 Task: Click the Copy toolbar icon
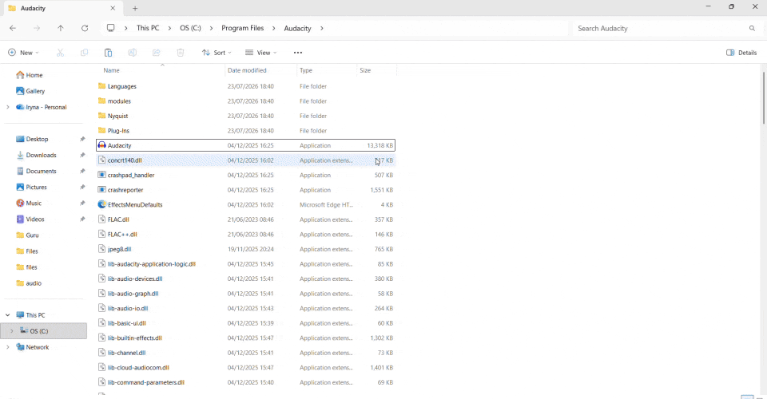(x=84, y=52)
